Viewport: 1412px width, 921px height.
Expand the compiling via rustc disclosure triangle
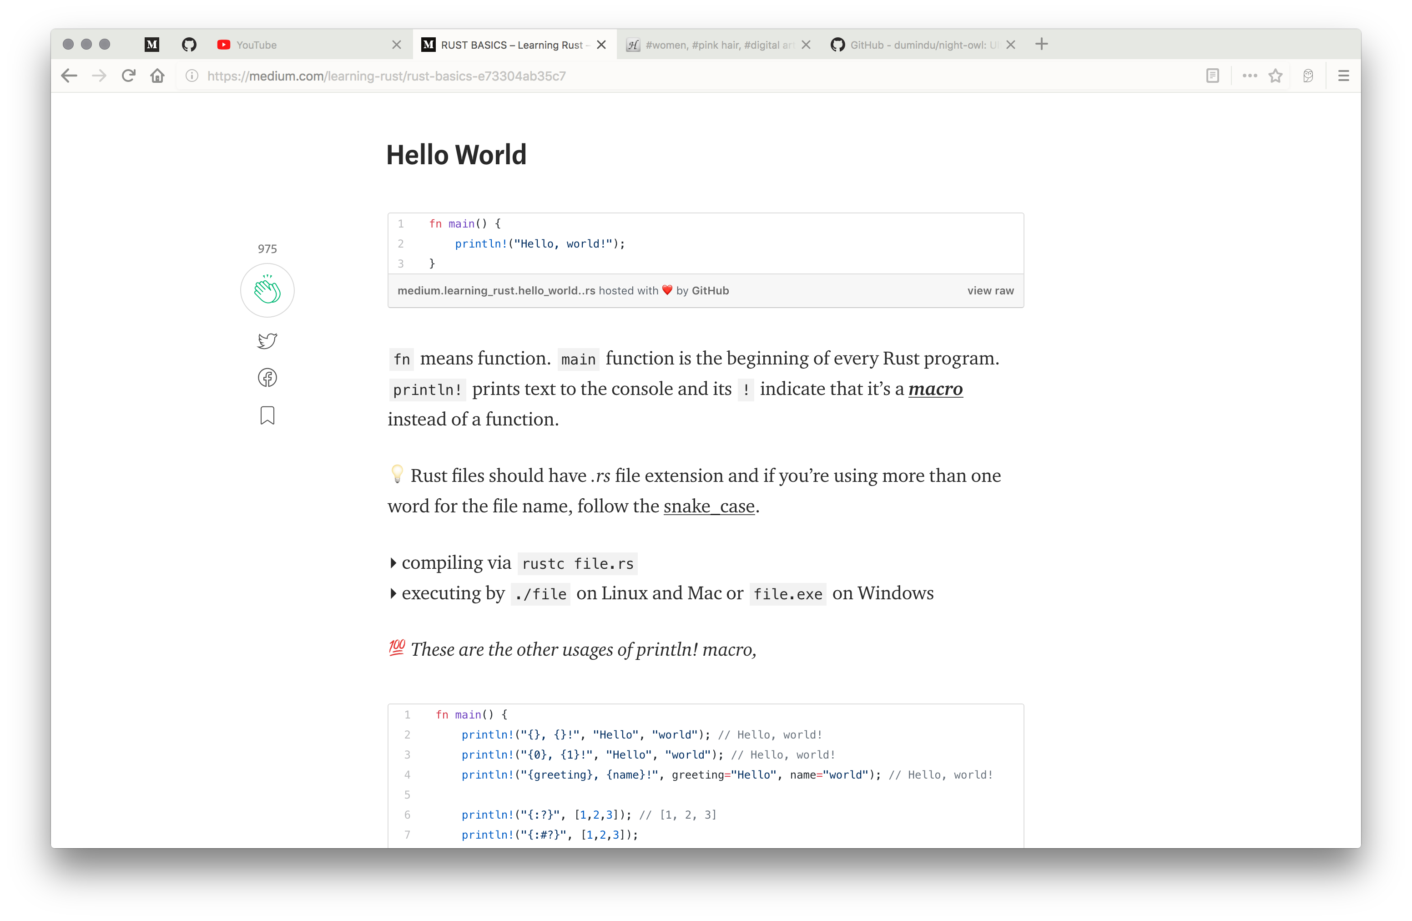click(x=394, y=562)
